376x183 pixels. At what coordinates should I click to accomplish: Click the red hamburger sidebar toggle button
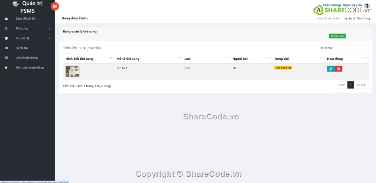pyautogui.click(x=55, y=6)
